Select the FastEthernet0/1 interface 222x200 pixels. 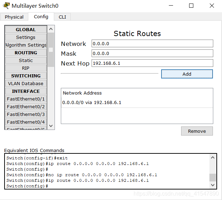point(26,99)
